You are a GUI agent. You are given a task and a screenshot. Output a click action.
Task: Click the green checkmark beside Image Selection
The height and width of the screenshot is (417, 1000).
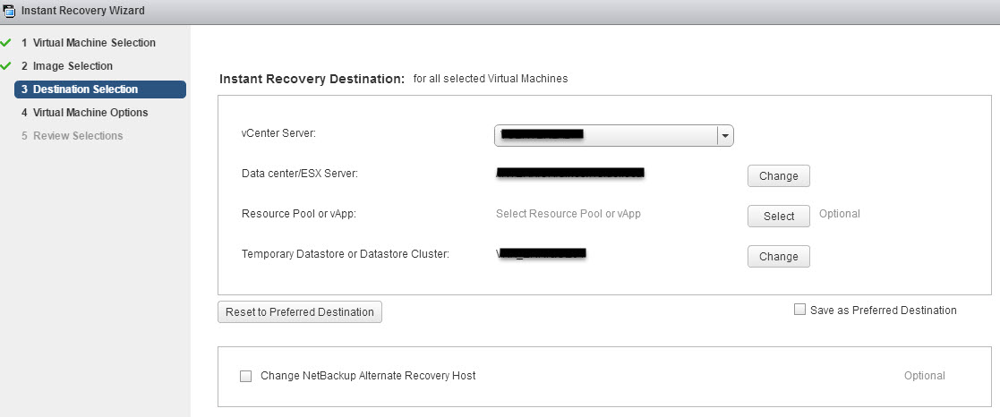pyautogui.click(x=6, y=65)
